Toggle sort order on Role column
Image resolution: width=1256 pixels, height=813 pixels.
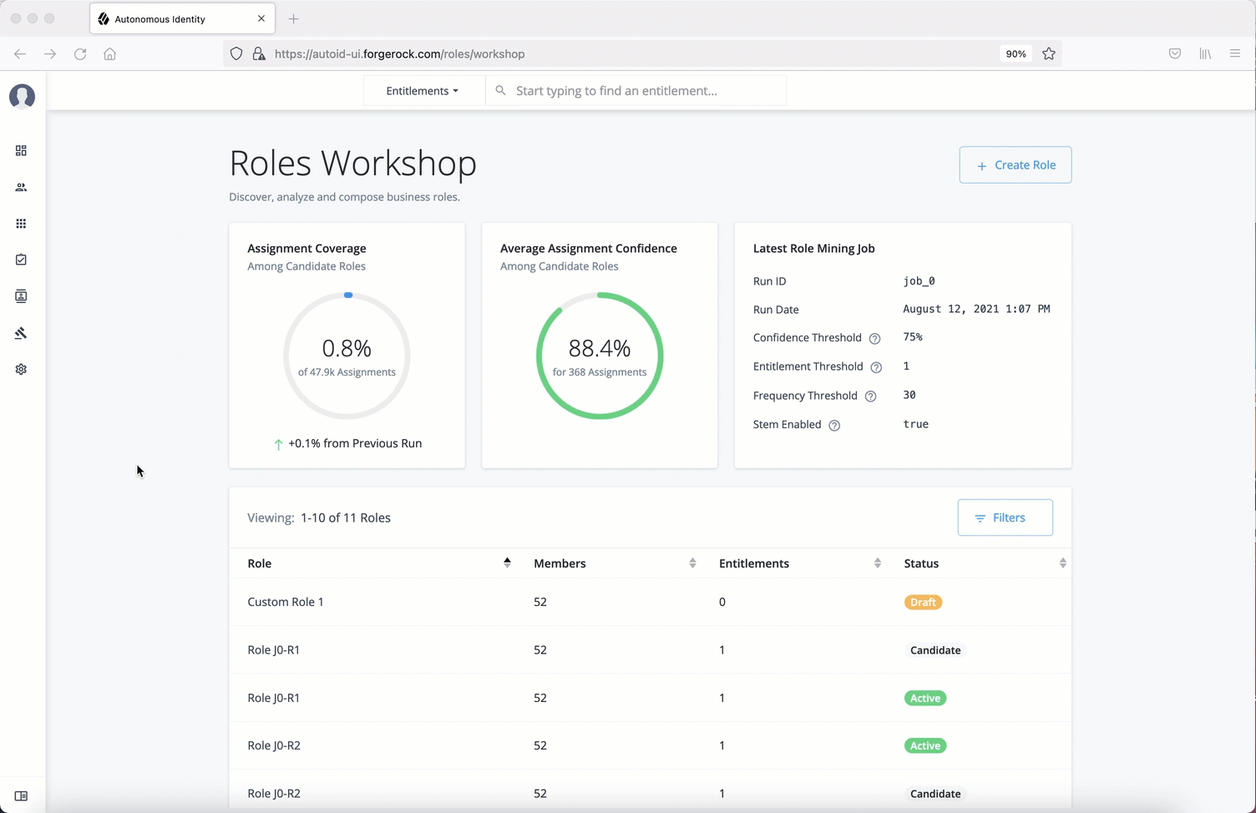pyautogui.click(x=507, y=563)
